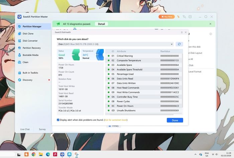Click the info icon in right panel
This screenshot has height=158, width=234.
[x=211, y=34]
